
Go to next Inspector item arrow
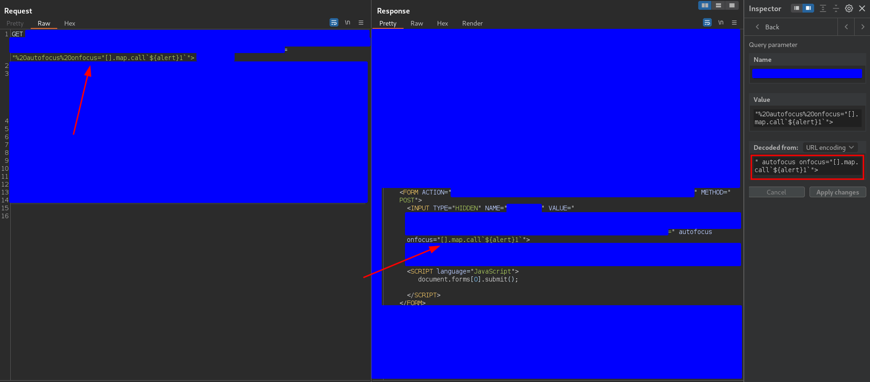pos(863,27)
